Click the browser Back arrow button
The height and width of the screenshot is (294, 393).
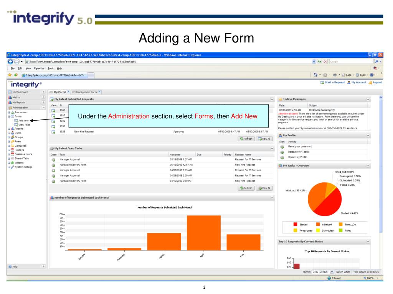[x=10, y=62]
